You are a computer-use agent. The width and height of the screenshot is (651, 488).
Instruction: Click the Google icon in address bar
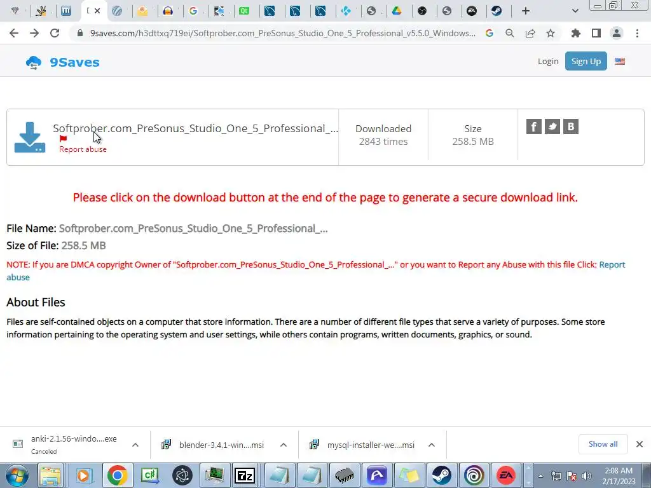(x=490, y=33)
